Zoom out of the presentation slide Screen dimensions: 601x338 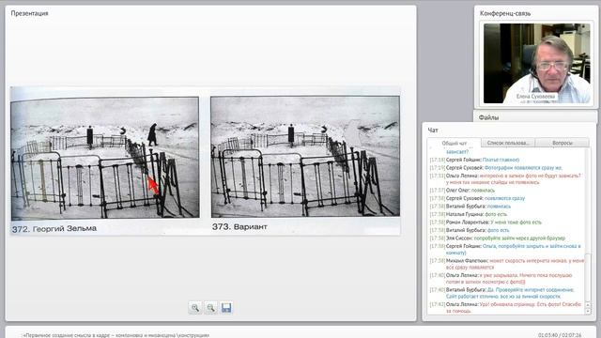coord(210,308)
